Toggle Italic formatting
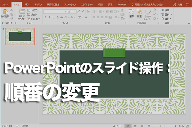This screenshot has width=192, height=128. [x=49, y=17]
